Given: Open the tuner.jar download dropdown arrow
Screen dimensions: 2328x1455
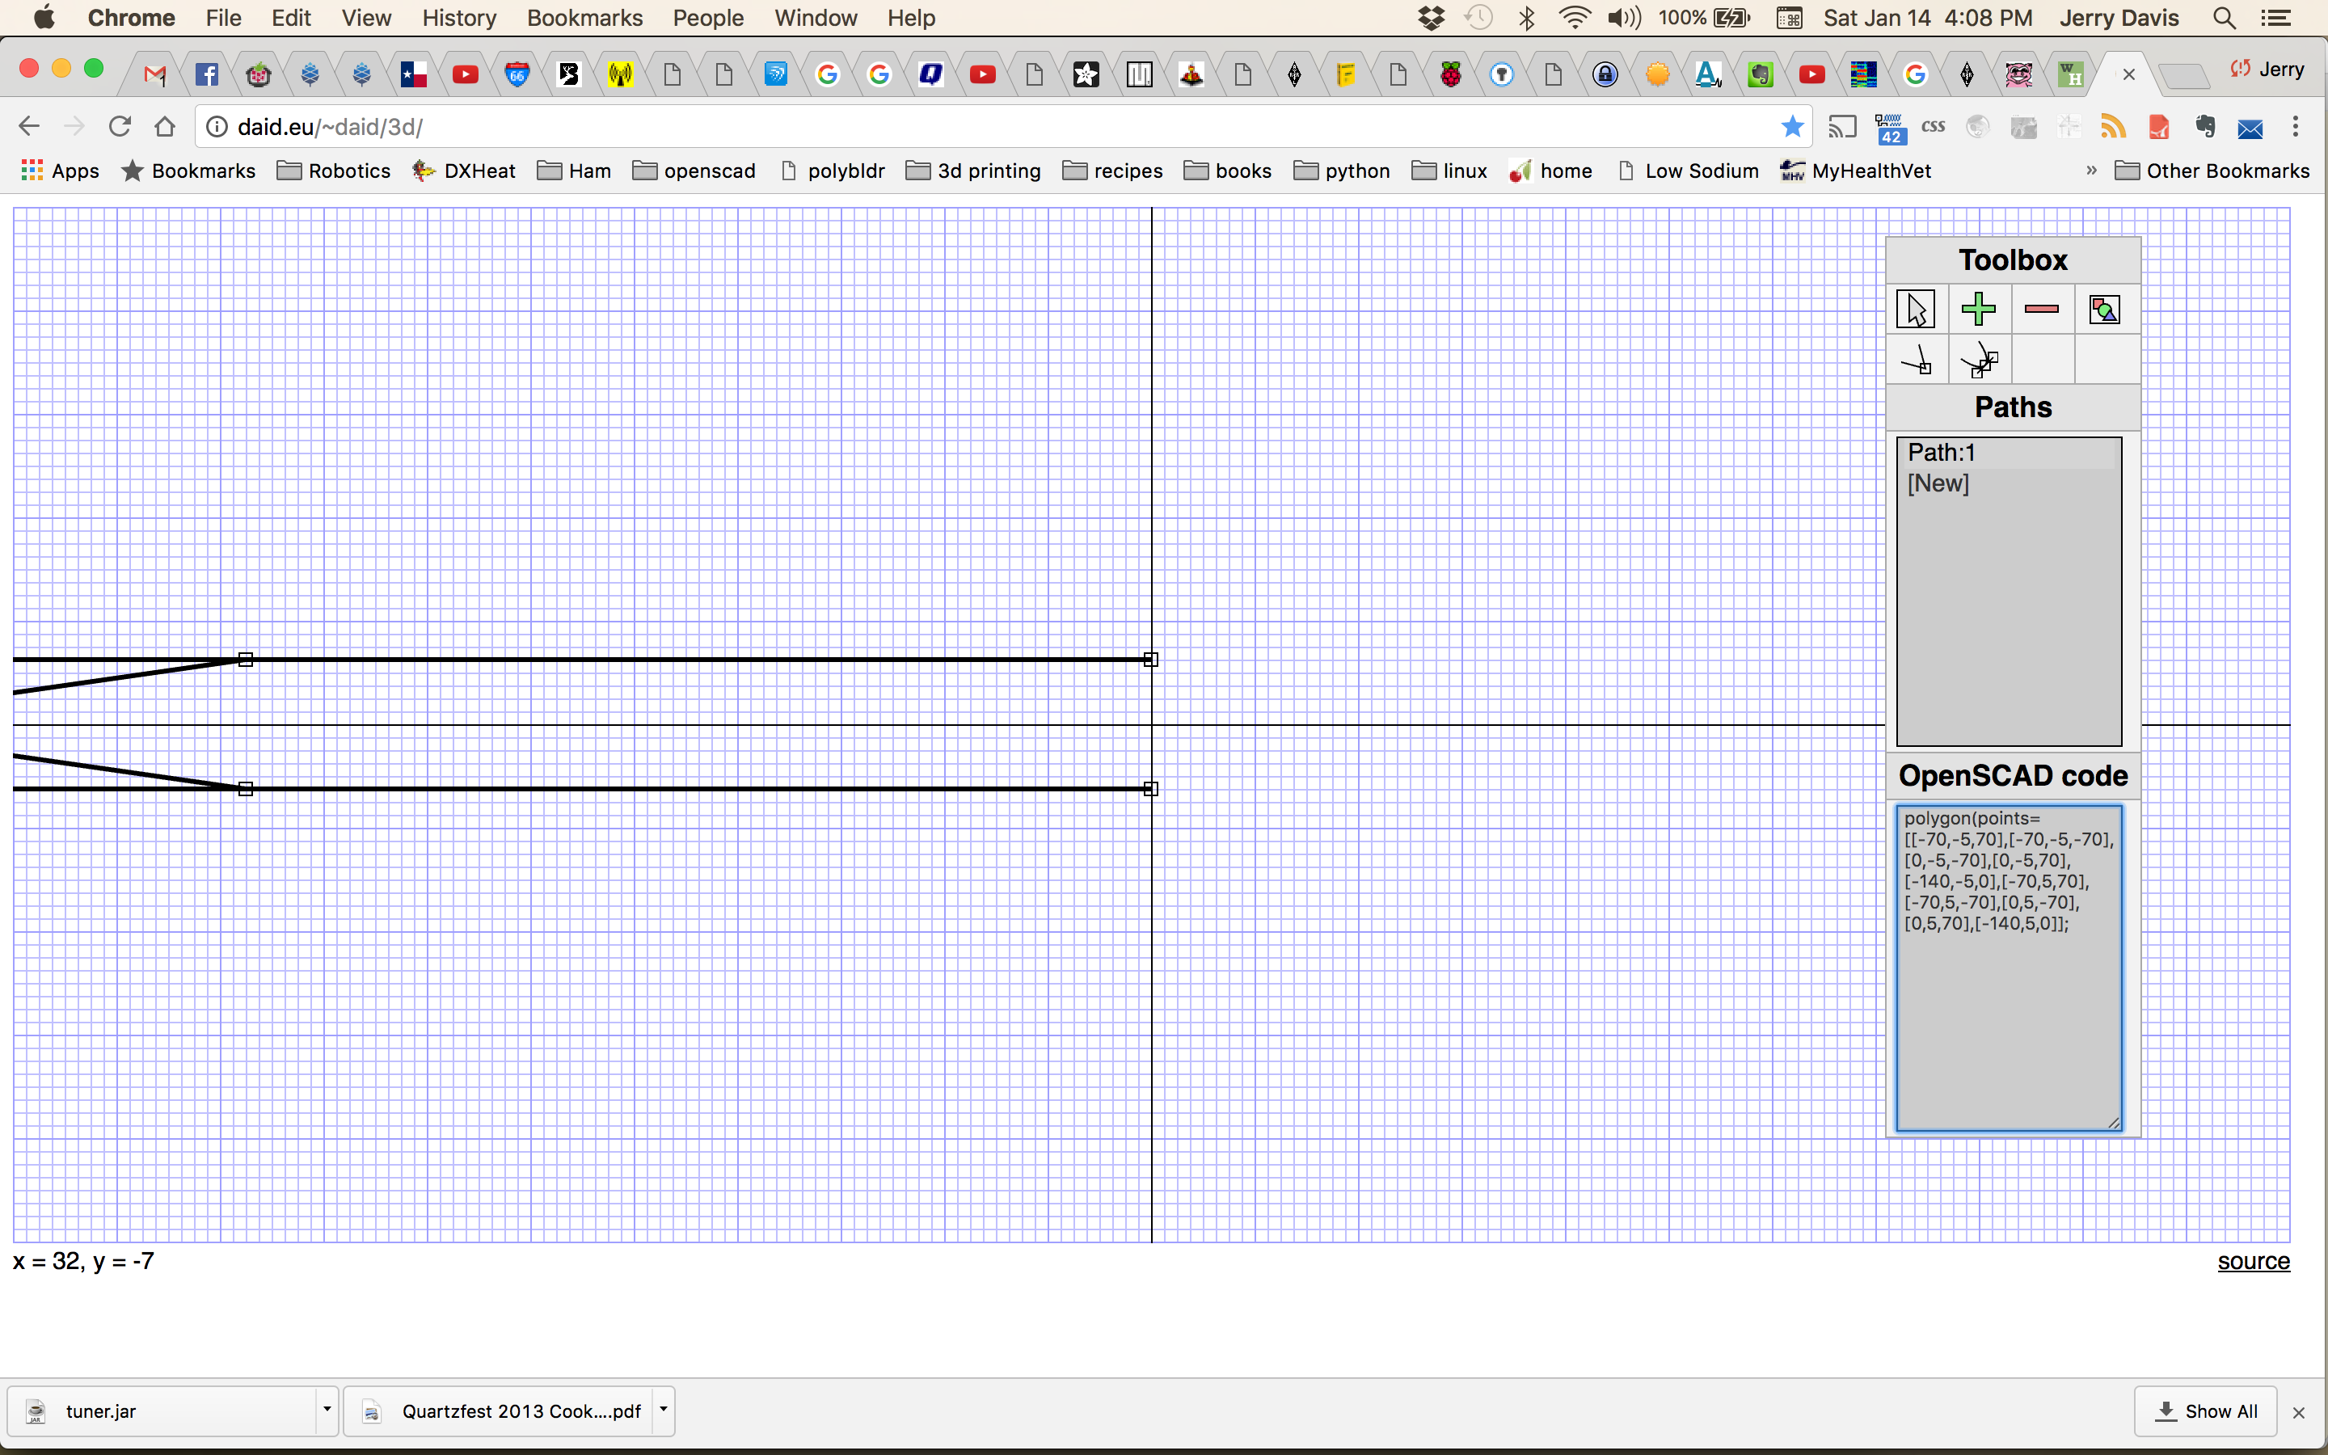Looking at the screenshot, I should tap(327, 1410).
